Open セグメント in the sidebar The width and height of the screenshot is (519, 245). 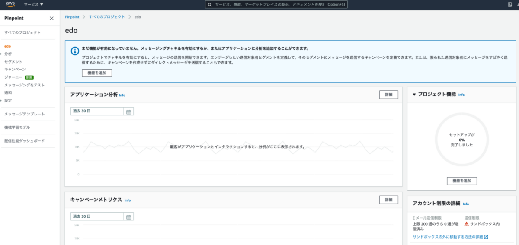click(13, 62)
